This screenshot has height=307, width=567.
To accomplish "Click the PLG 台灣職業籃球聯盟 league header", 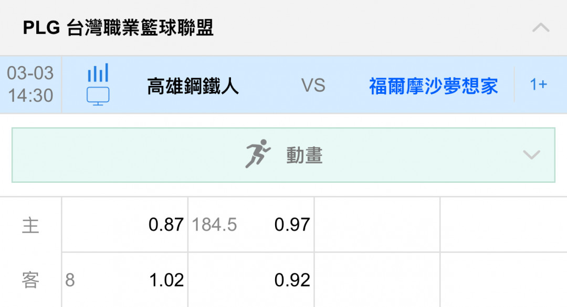I will (118, 28).
